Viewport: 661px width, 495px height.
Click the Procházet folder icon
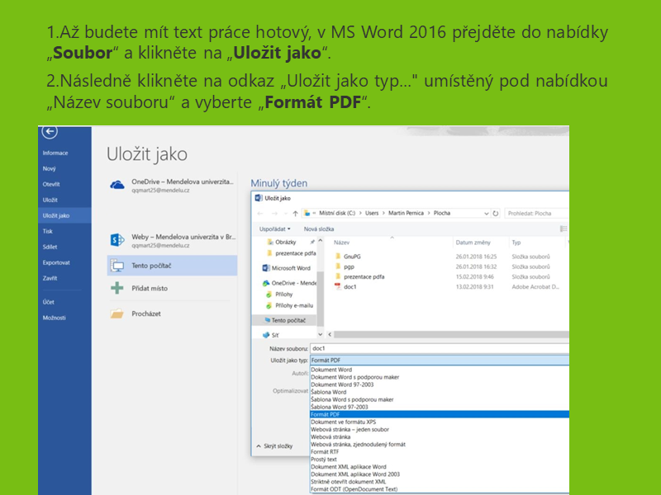point(117,313)
